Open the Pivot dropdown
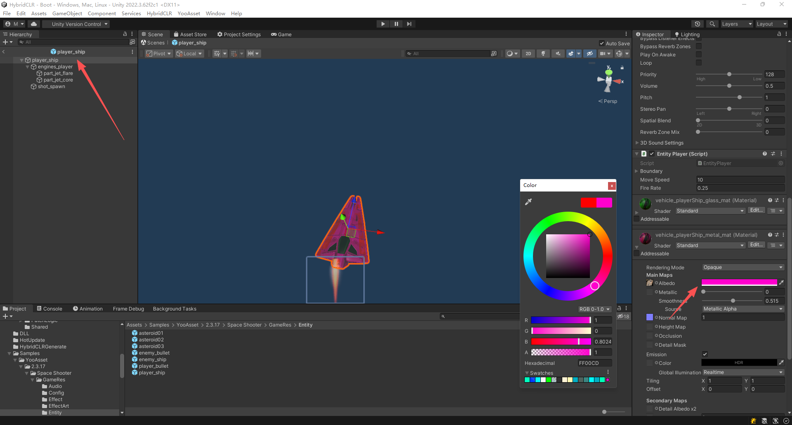 tap(159, 54)
